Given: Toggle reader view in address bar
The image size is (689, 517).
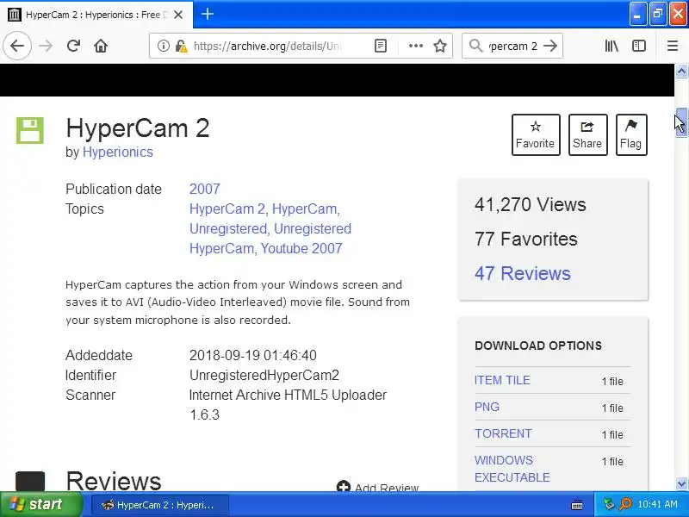Looking at the screenshot, I should click(381, 46).
